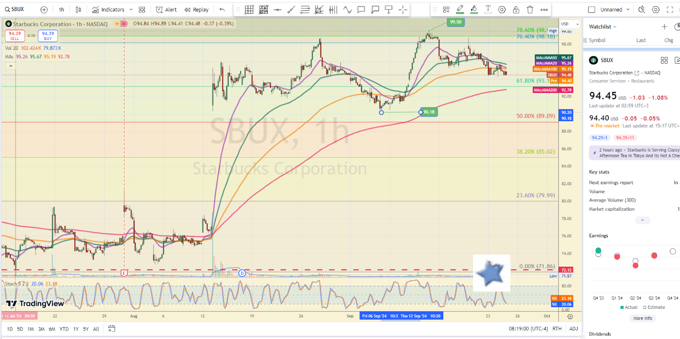Open chart settings hexagon icon
680x339 pixels.
tap(656, 10)
